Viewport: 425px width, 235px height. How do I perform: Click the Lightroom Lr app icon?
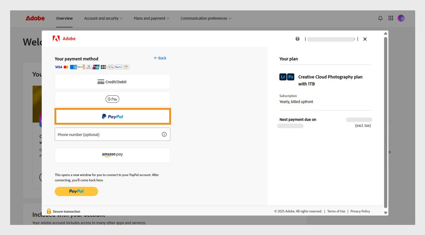coord(283,77)
